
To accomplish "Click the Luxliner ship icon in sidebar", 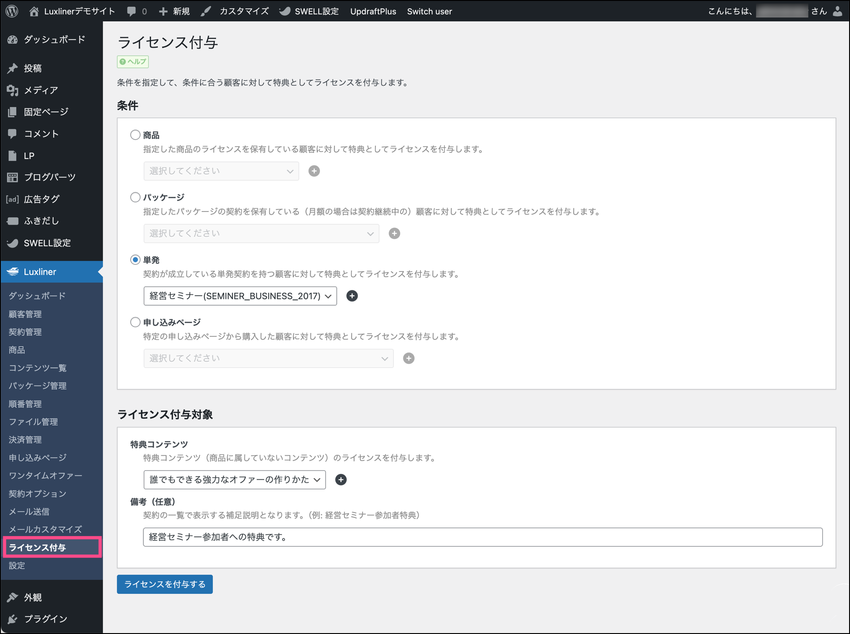I will coord(13,272).
